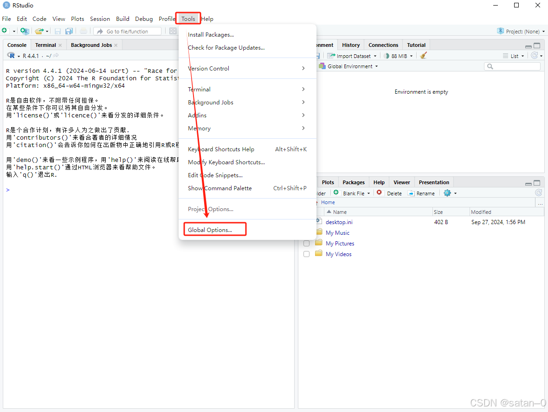The image size is (548, 412).
Task: Click the Go to file/function field
Action: point(128,32)
